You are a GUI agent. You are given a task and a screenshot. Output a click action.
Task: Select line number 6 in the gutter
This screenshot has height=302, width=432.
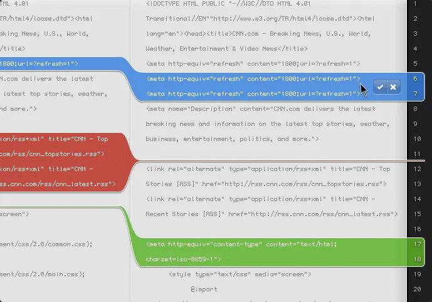415,79
